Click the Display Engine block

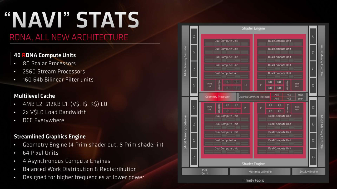pyautogui.click(x=309, y=172)
